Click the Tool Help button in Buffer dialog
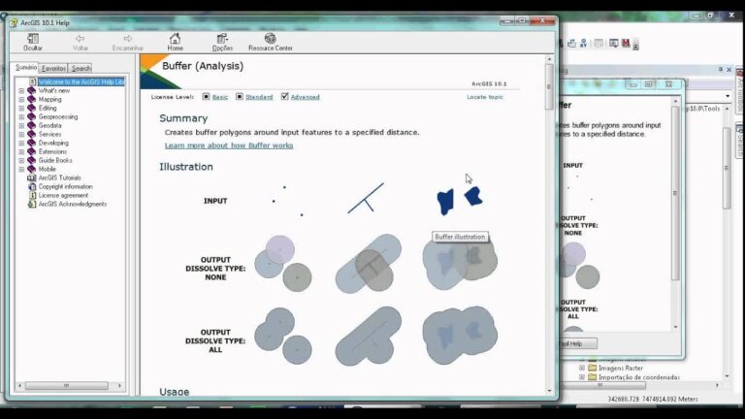The image size is (745, 419). [x=577, y=343]
